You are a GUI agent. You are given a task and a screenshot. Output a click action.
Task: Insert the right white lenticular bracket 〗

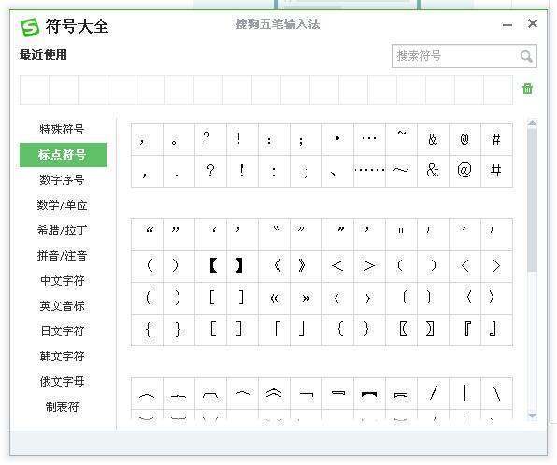[x=433, y=330]
